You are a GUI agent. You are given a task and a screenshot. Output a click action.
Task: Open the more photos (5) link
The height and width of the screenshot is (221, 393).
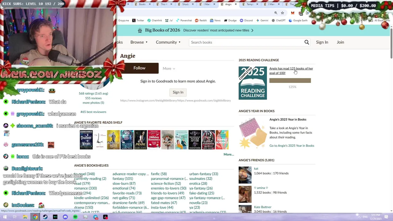click(x=93, y=103)
